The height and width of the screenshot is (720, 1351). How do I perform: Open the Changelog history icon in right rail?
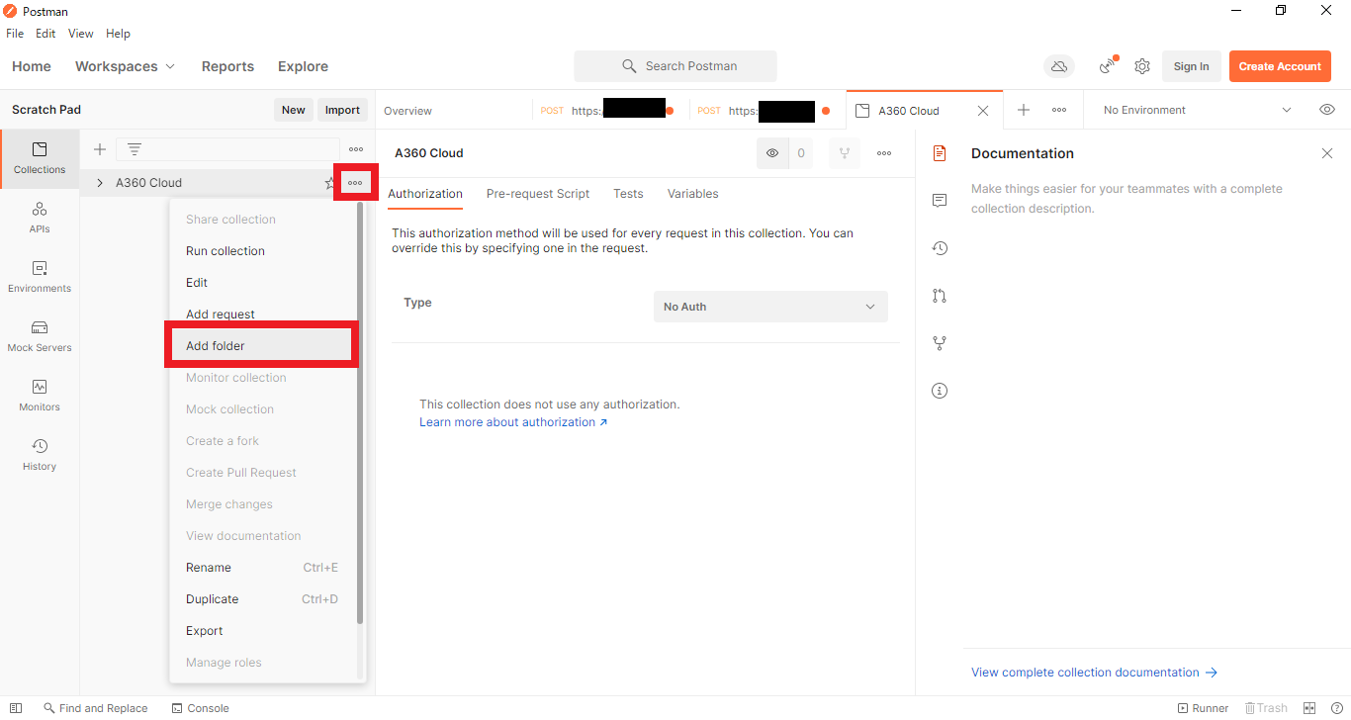point(940,248)
